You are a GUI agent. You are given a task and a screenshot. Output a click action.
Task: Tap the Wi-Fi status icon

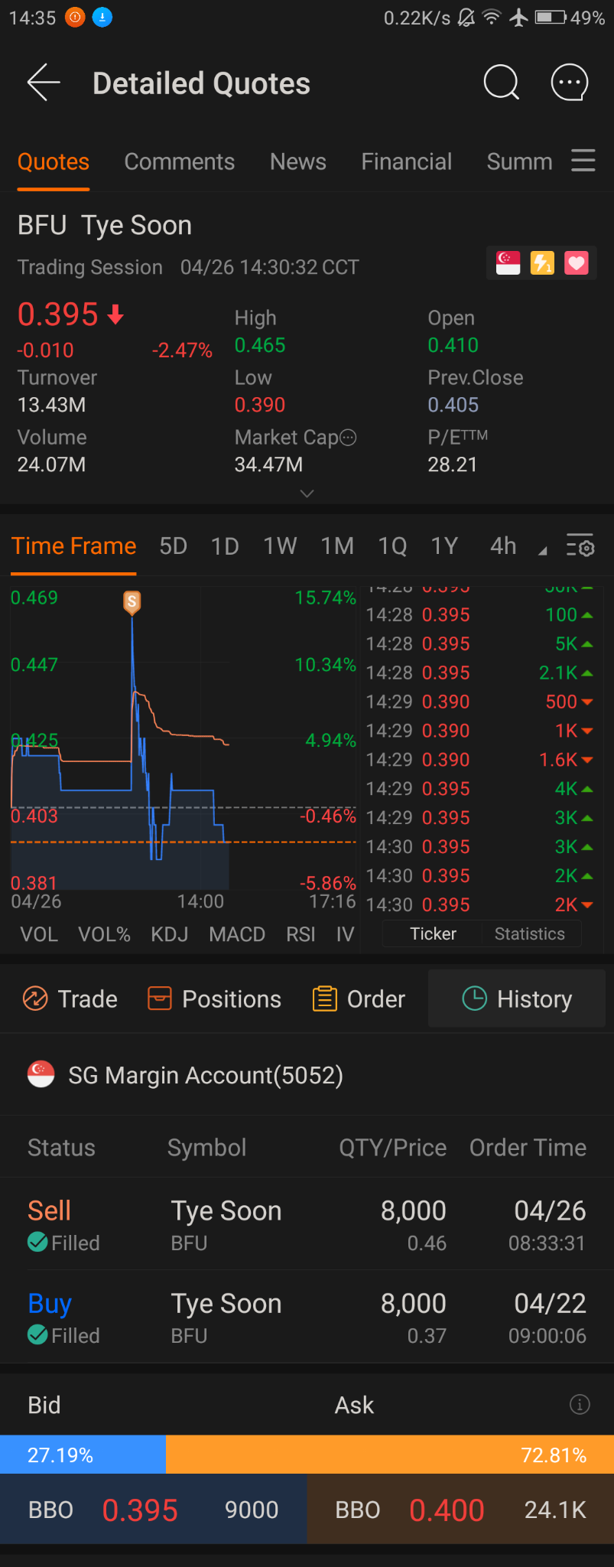point(492,17)
